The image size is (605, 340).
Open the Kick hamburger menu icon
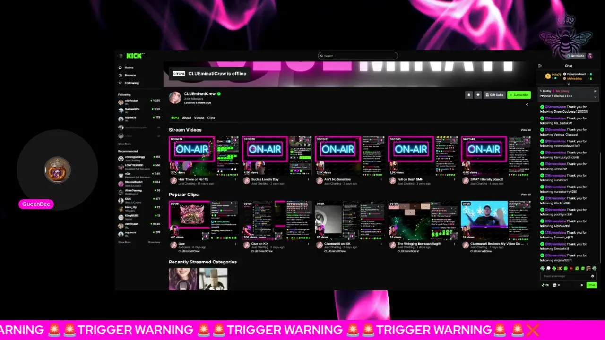tap(121, 56)
